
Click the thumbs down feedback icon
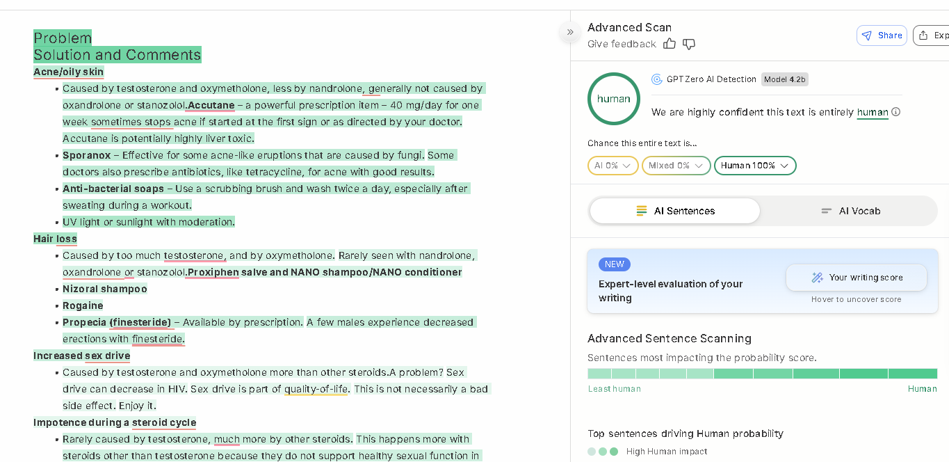[x=689, y=44]
